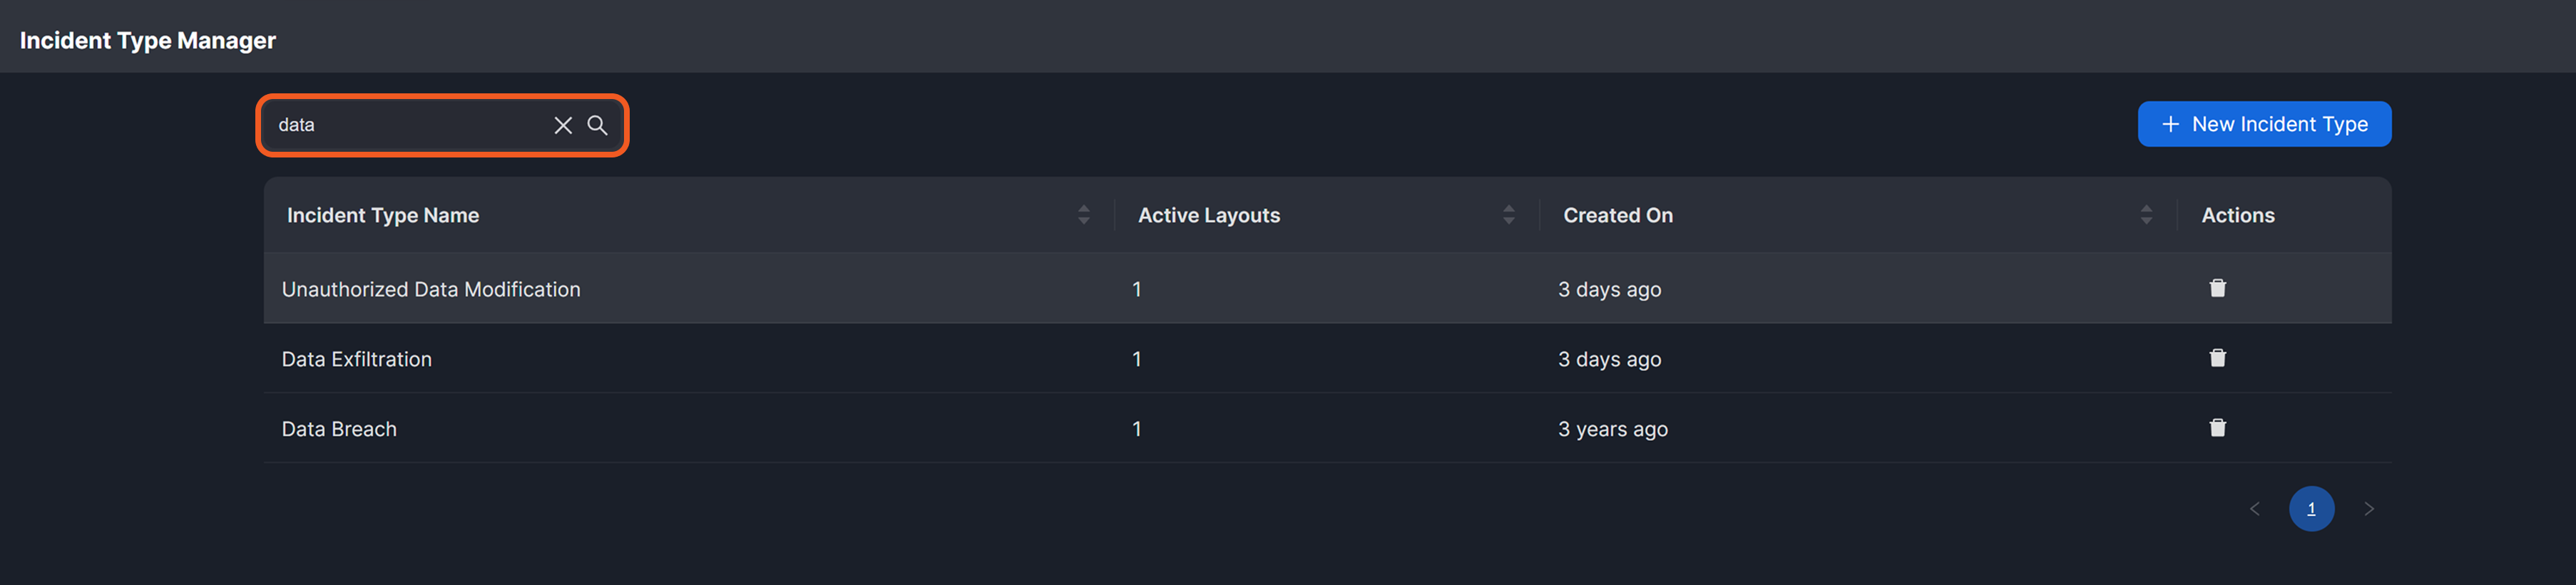Viewport: 2576px width, 585px height.
Task: Click the Incident Type Name column header
Action: (x=383, y=216)
